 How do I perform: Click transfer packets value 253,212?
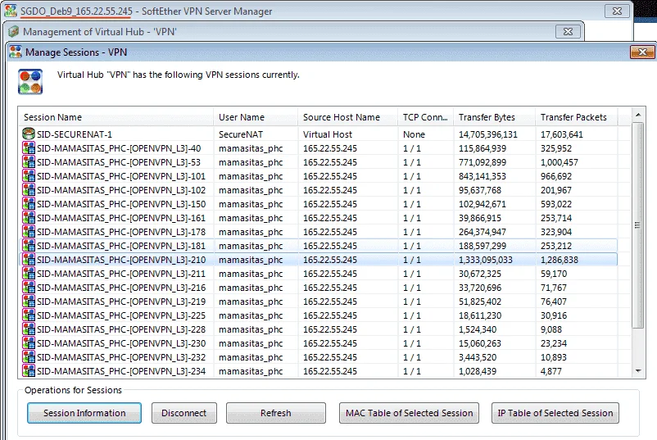pos(556,246)
